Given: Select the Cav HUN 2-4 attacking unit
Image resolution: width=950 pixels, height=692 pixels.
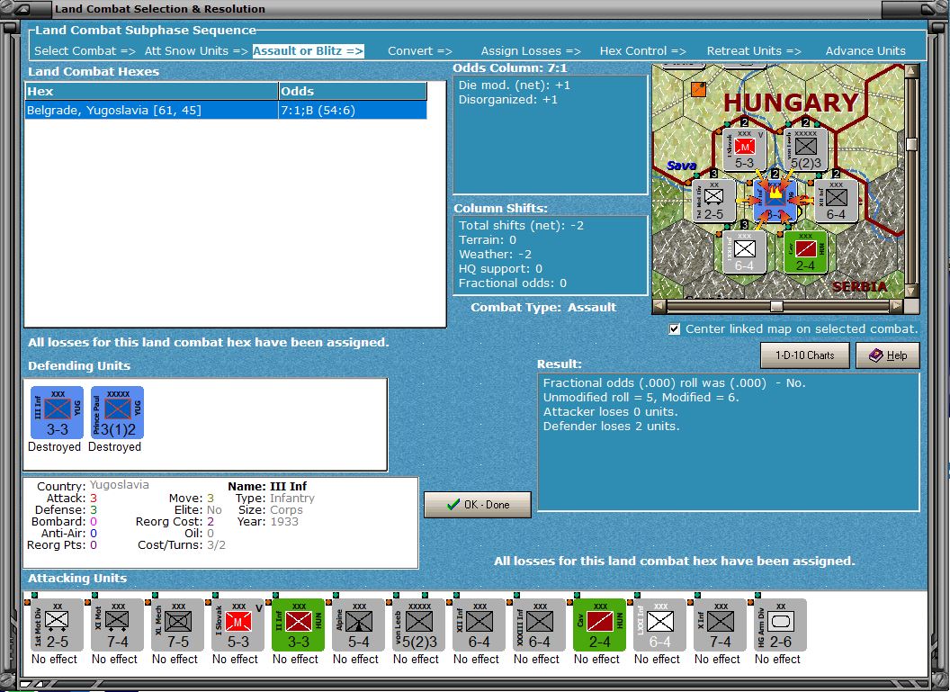Looking at the screenshot, I should [x=599, y=625].
